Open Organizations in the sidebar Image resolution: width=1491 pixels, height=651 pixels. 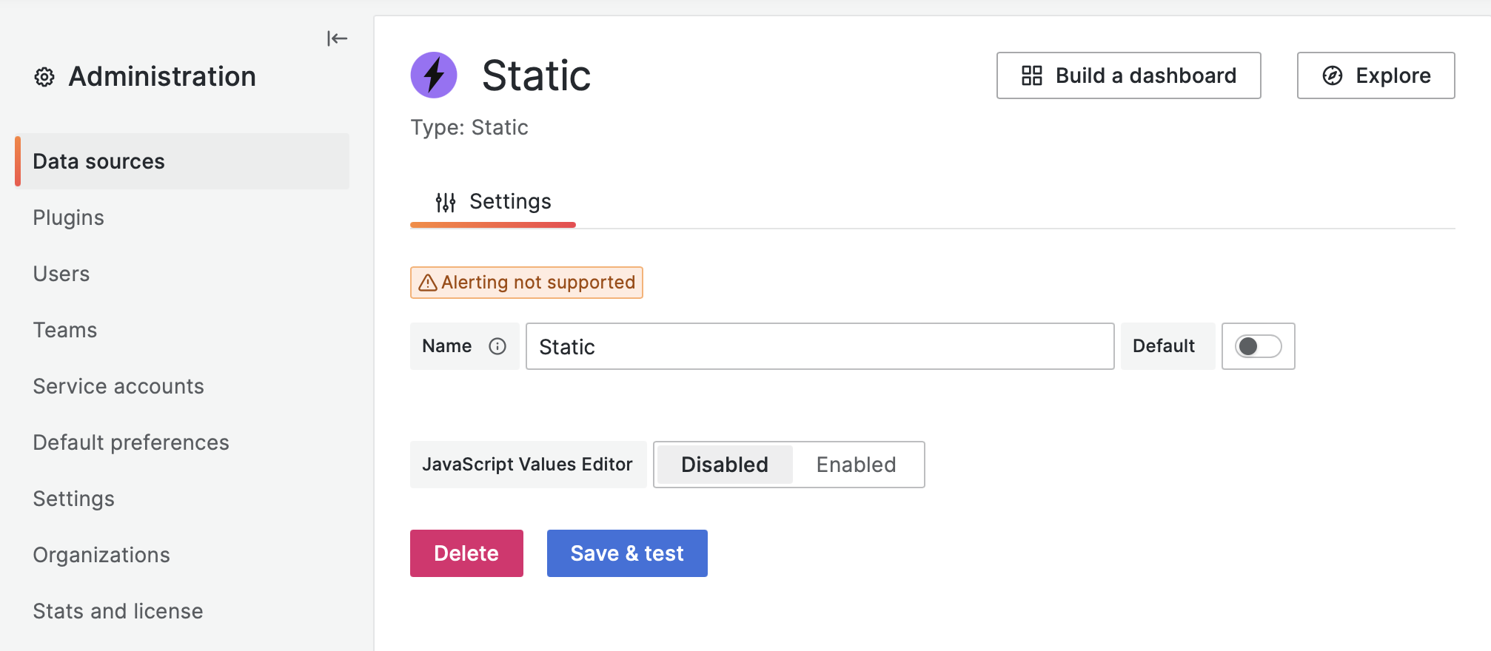click(x=101, y=555)
